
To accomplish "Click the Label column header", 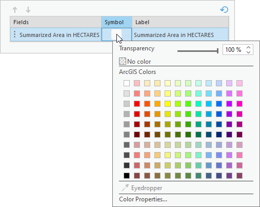I will pyautogui.click(x=180, y=22).
